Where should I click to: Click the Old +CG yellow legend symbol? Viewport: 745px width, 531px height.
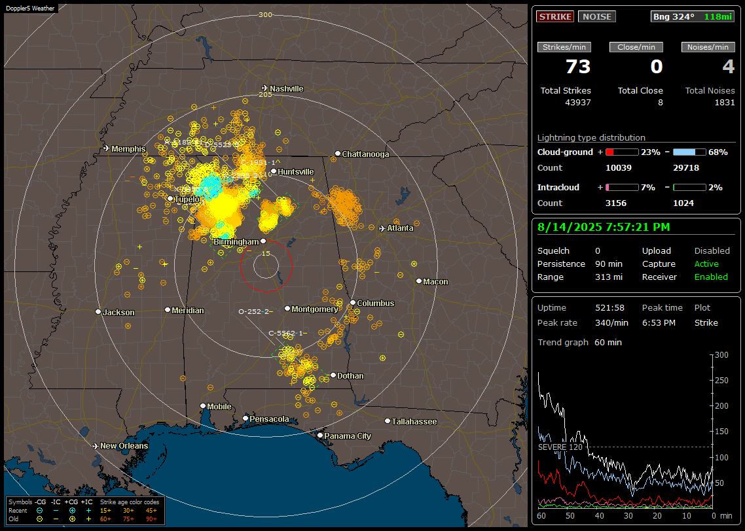[72, 519]
